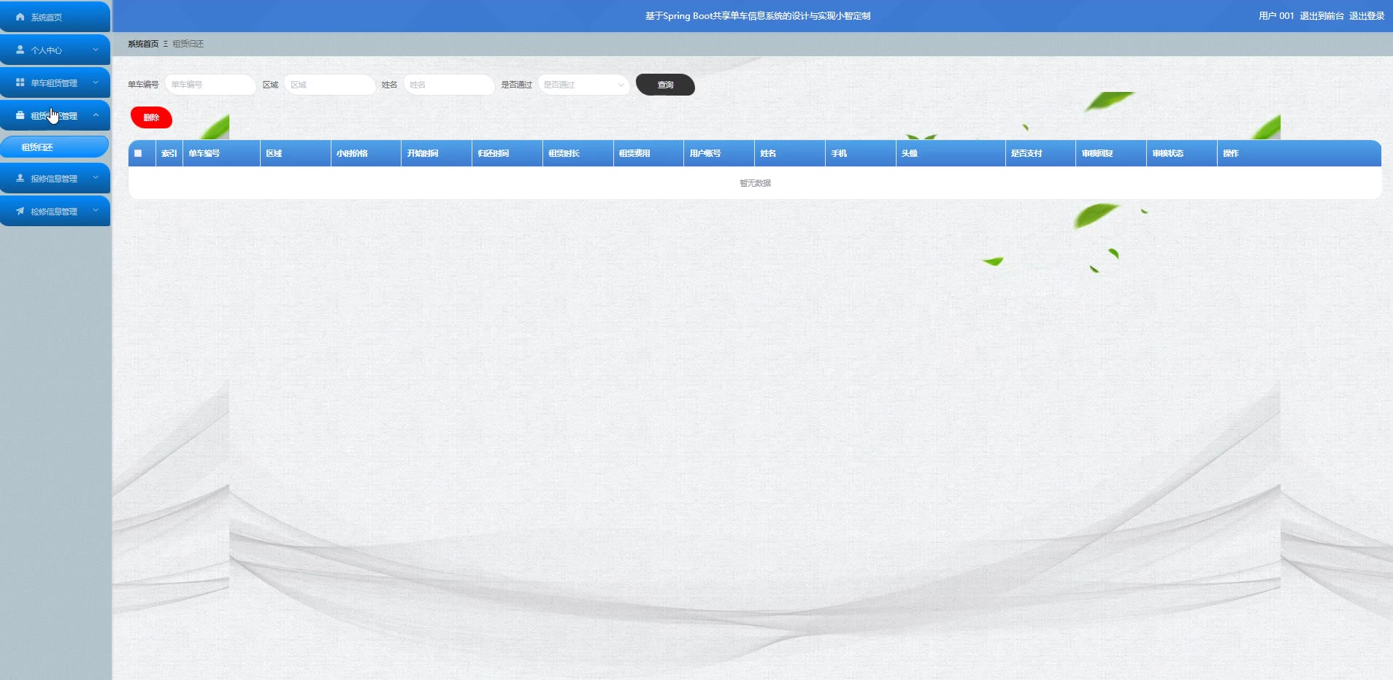This screenshot has height=680, width=1393.
Task: Click the 索引 column header
Action: [169, 153]
